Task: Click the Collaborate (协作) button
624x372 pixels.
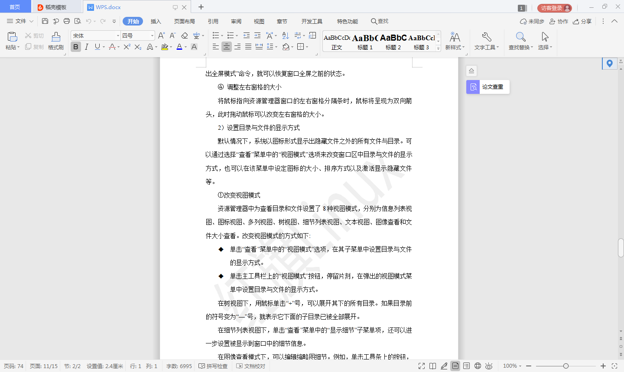Action: 559,21
